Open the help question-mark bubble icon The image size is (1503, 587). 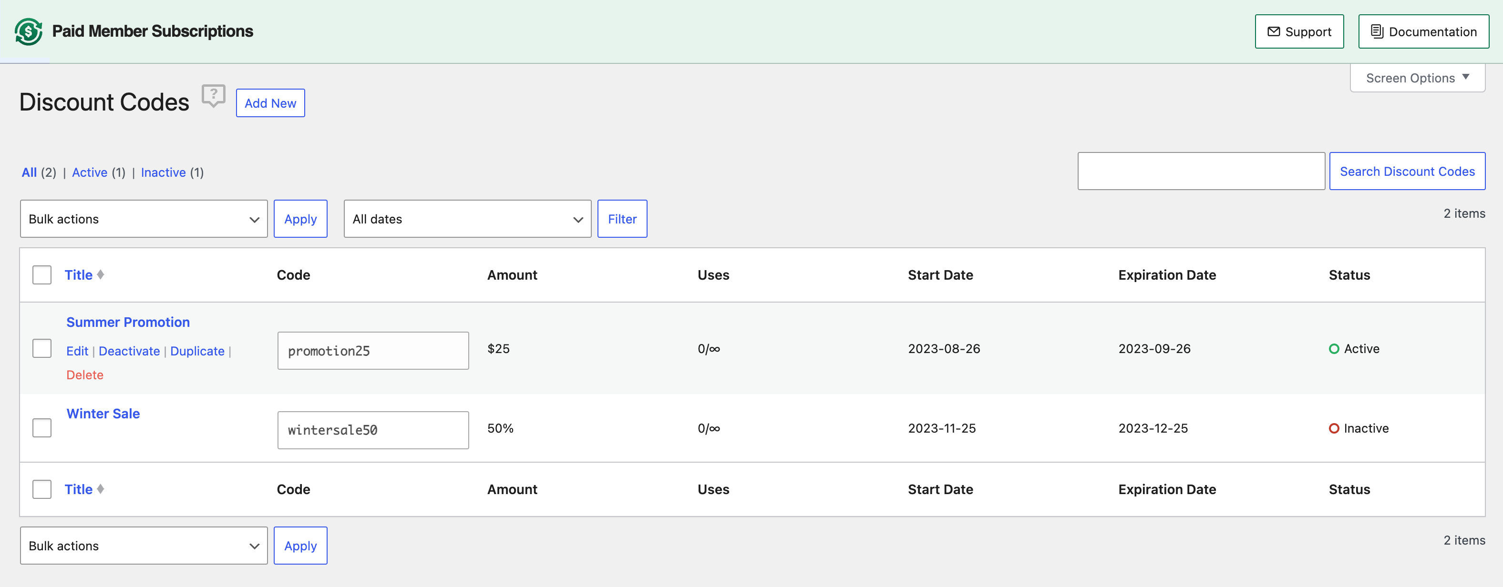click(x=214, y=96)
